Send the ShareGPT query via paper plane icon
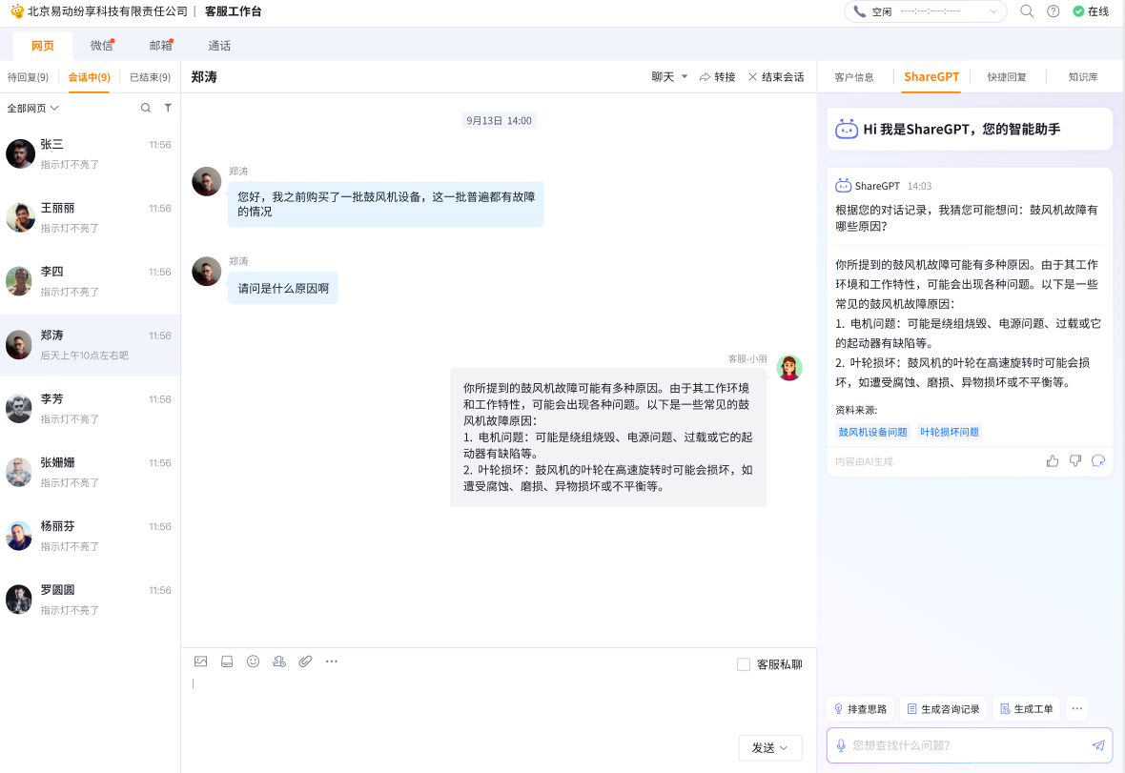The image size is (1125, 773). pos(1097,744)
